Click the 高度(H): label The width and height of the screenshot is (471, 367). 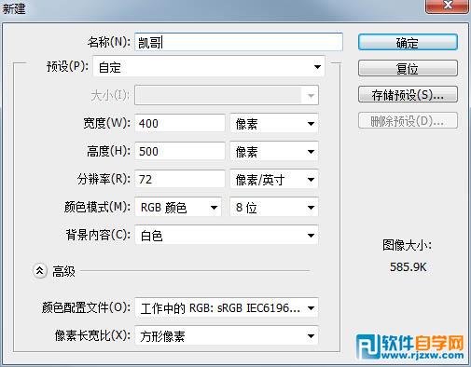(109, 151)
